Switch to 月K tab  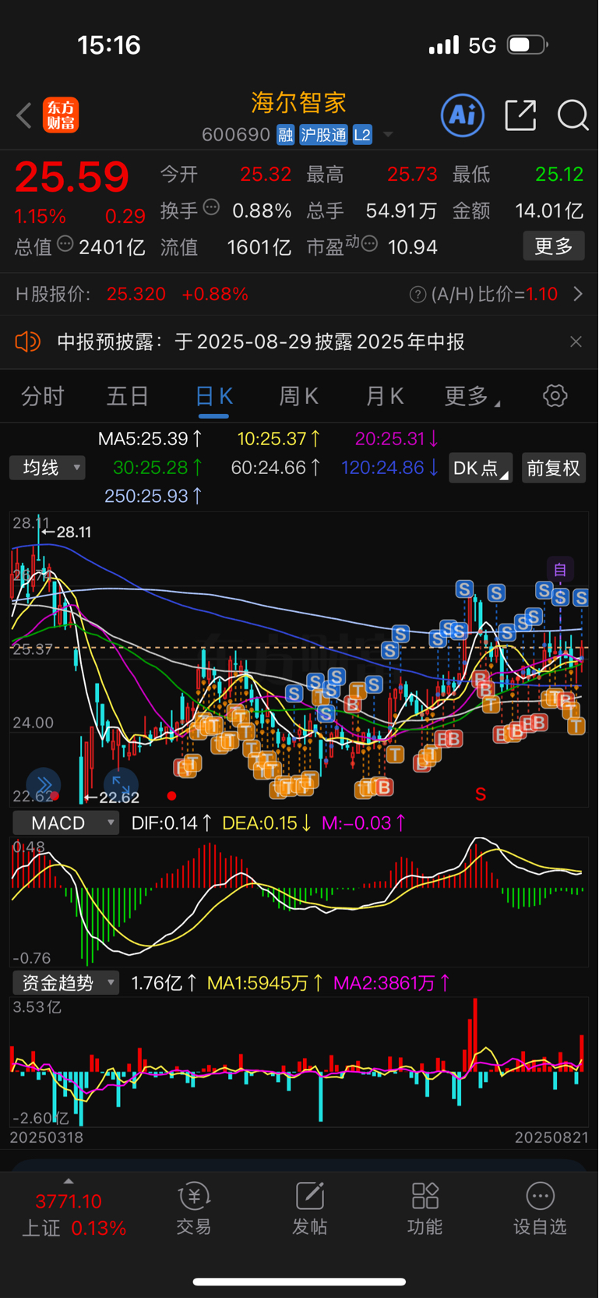(385, 396)
